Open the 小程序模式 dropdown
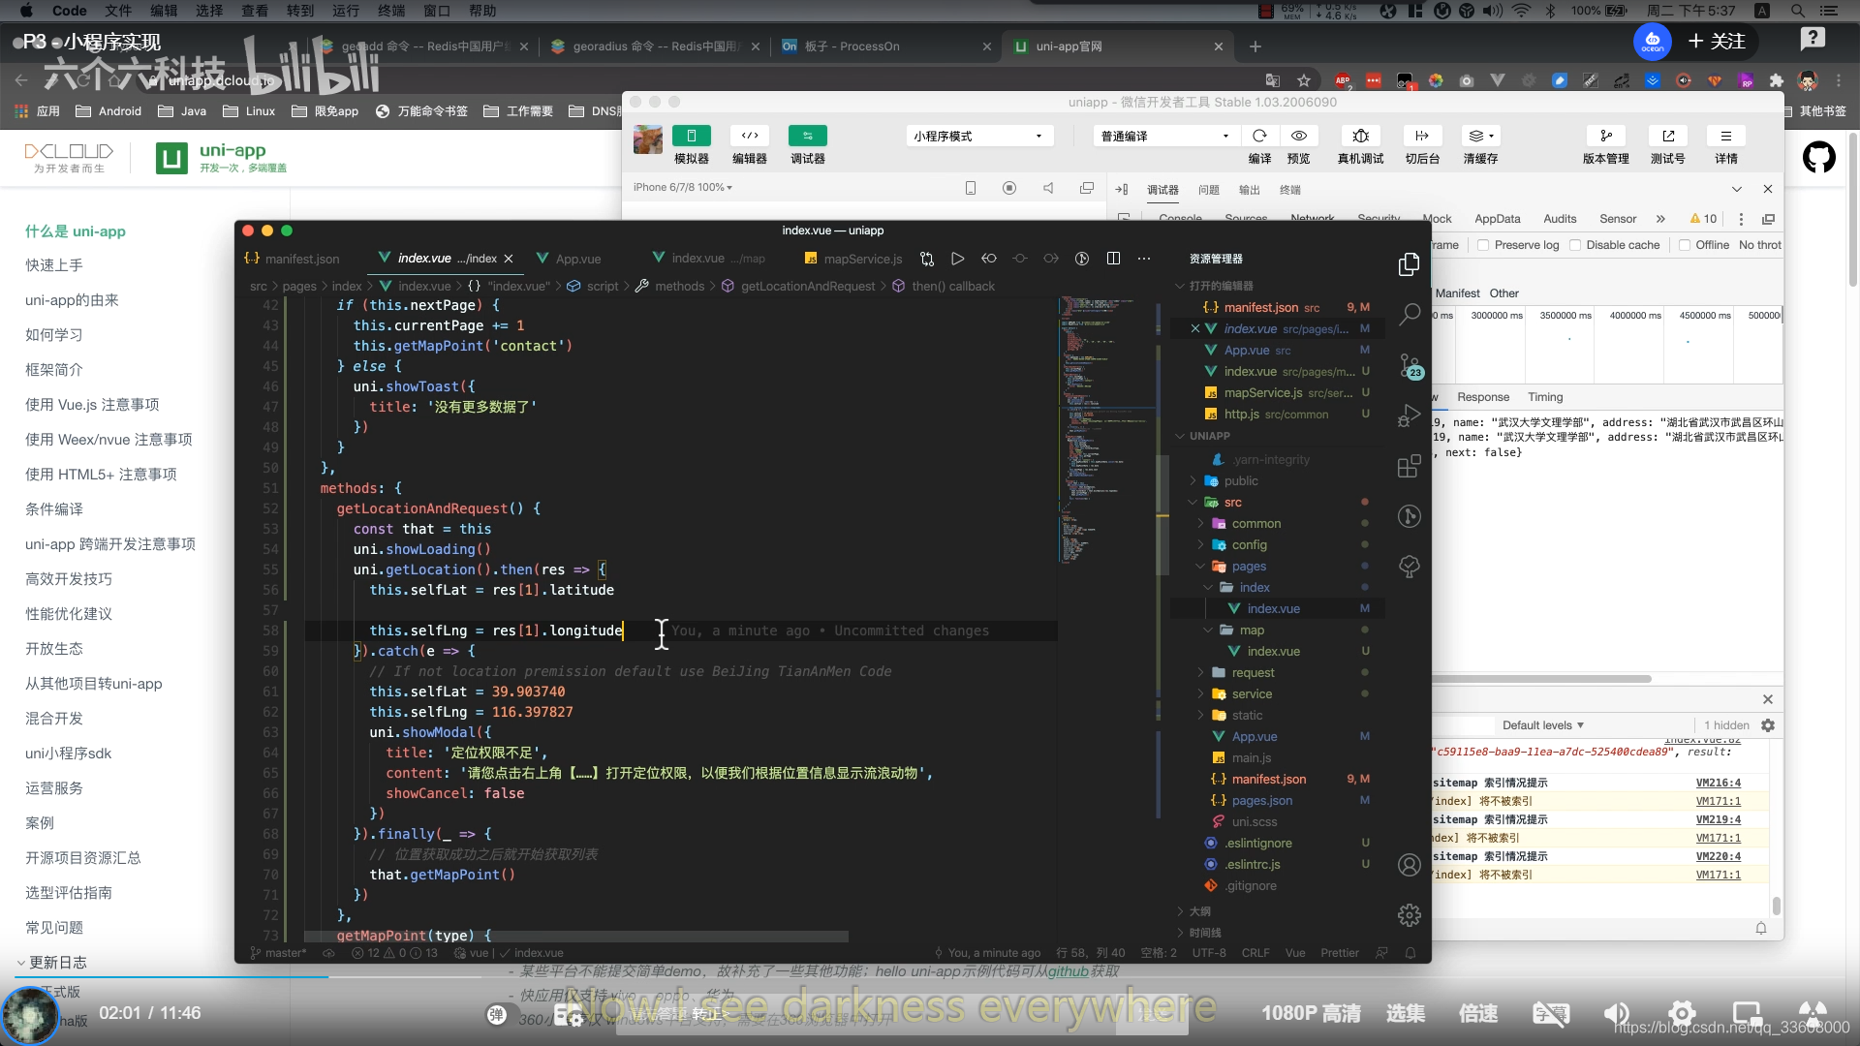 click(978, 137)
